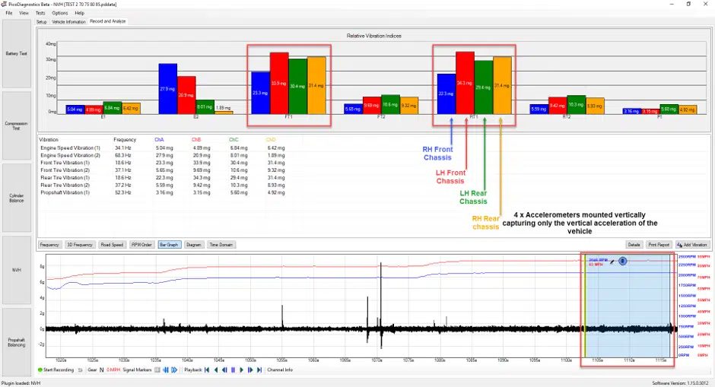The image size is (715, 387).
Task: Select row Front Tire Vibration (2)
Action: click(163, 170)
